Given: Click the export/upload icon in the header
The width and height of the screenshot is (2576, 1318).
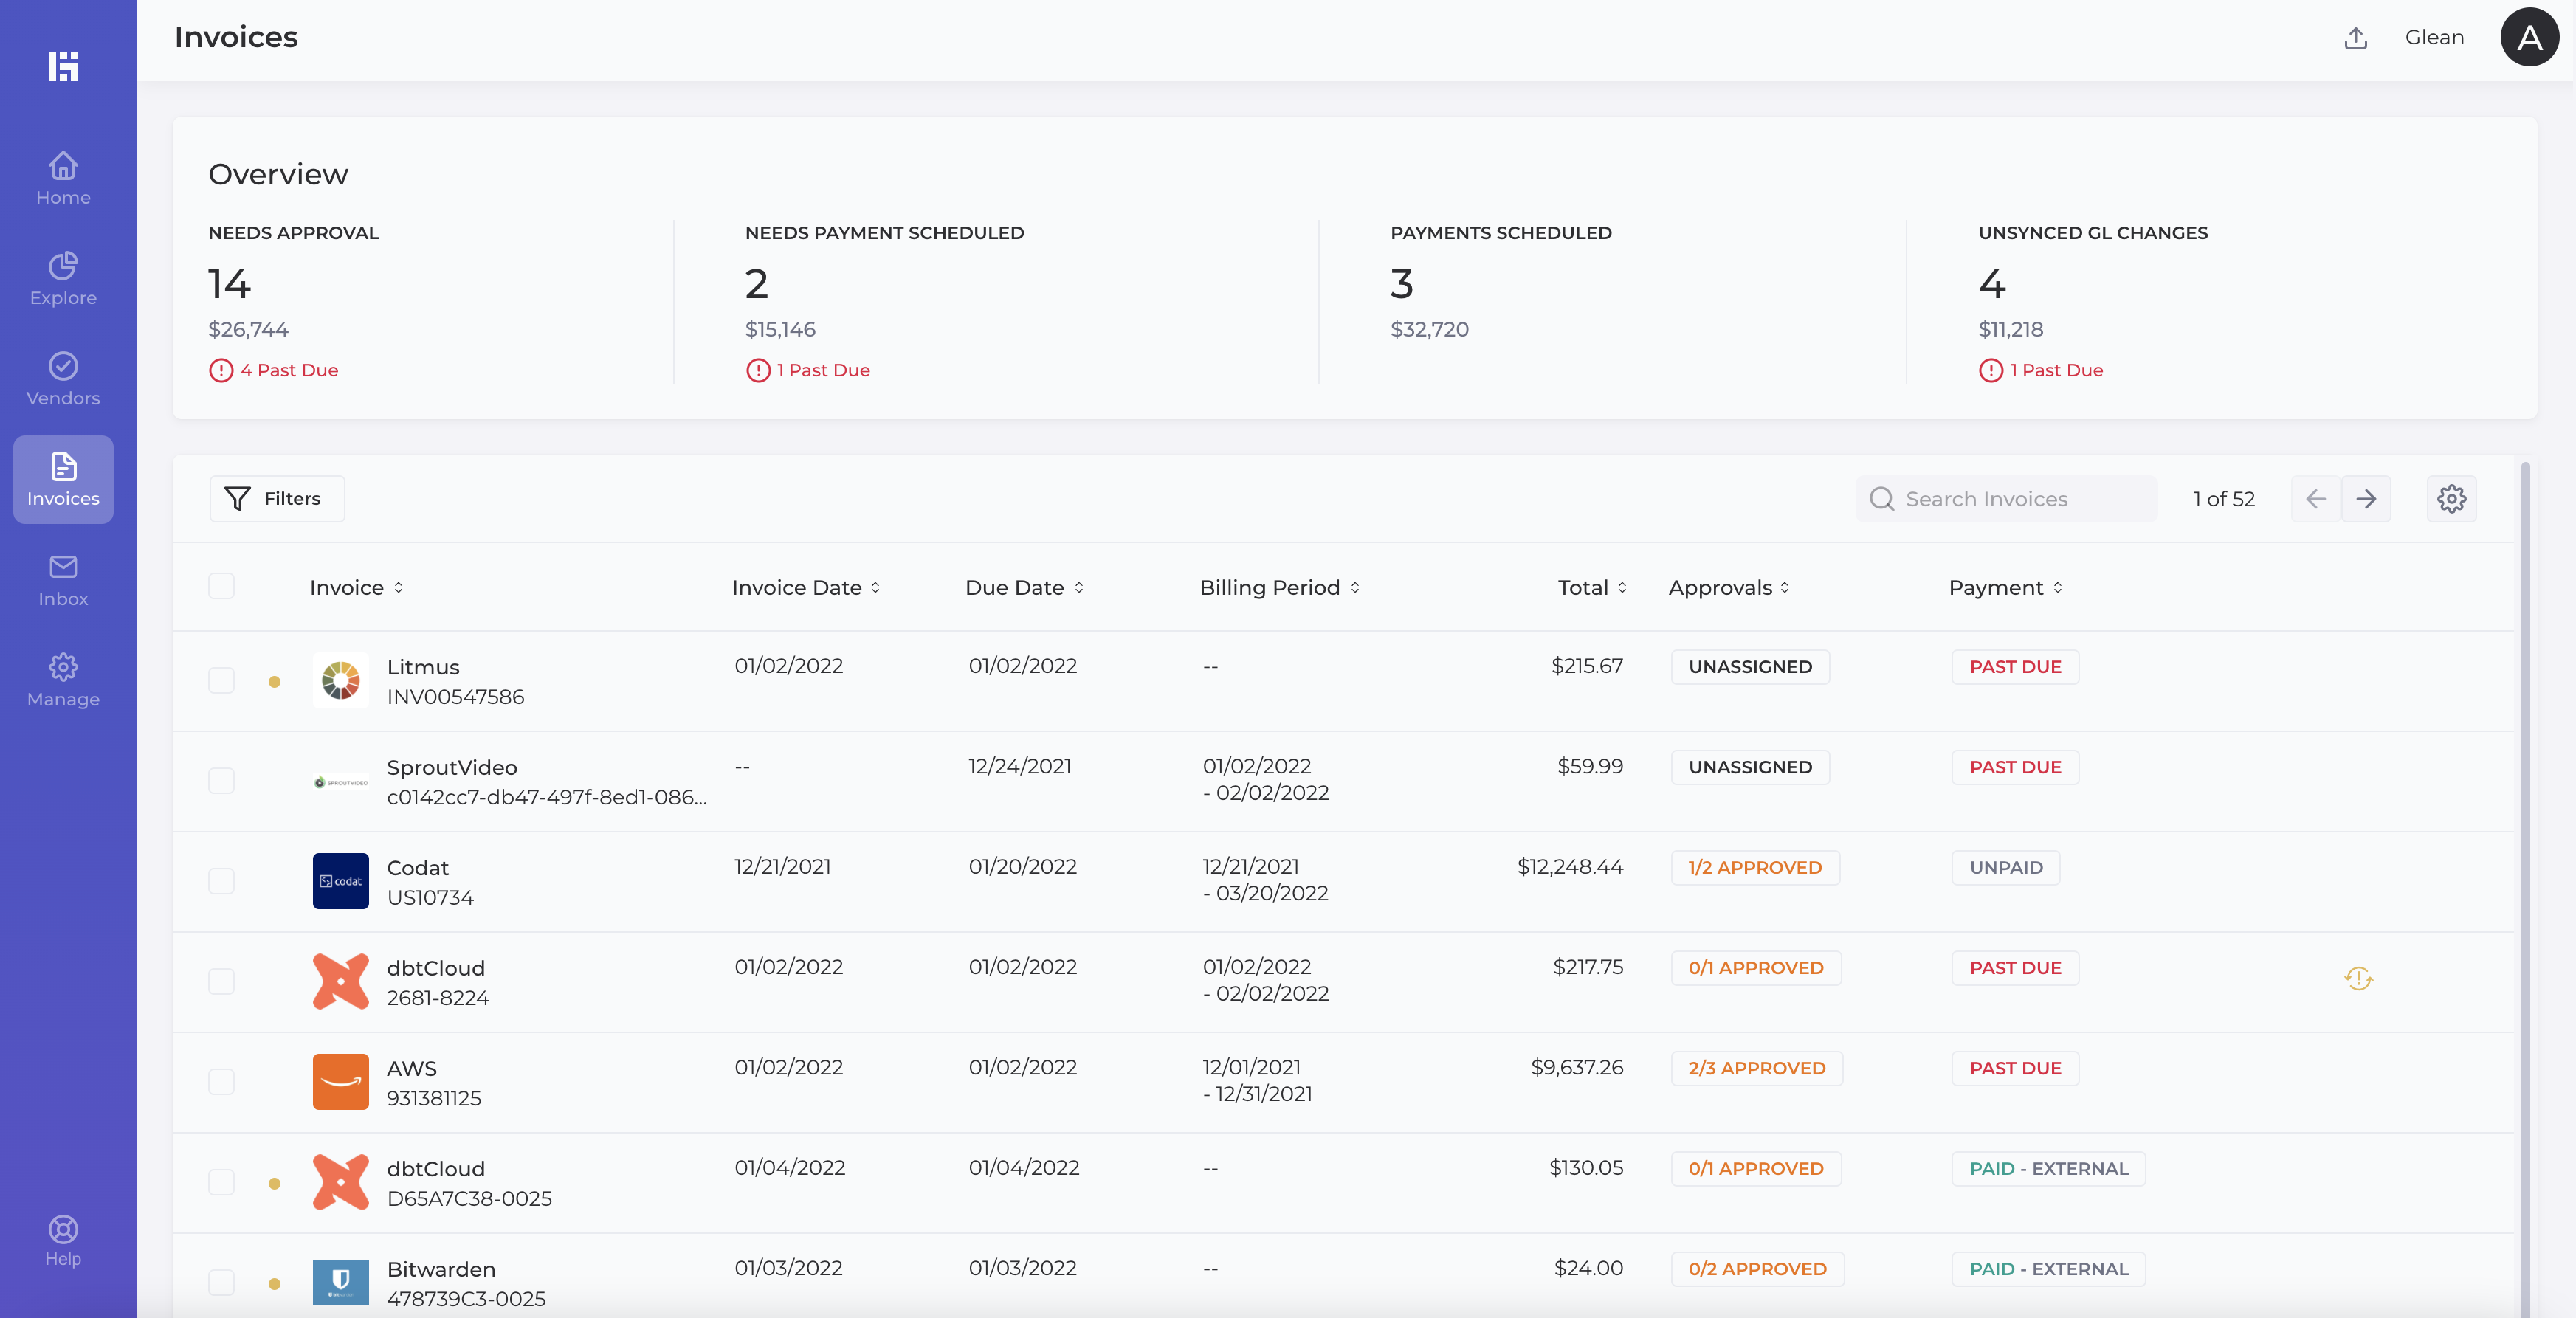Looking at the screenshot, I should tap(2356, 37).
